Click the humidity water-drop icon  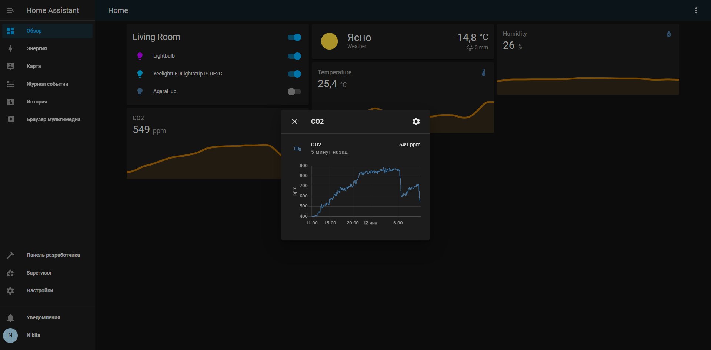(669, 34)
